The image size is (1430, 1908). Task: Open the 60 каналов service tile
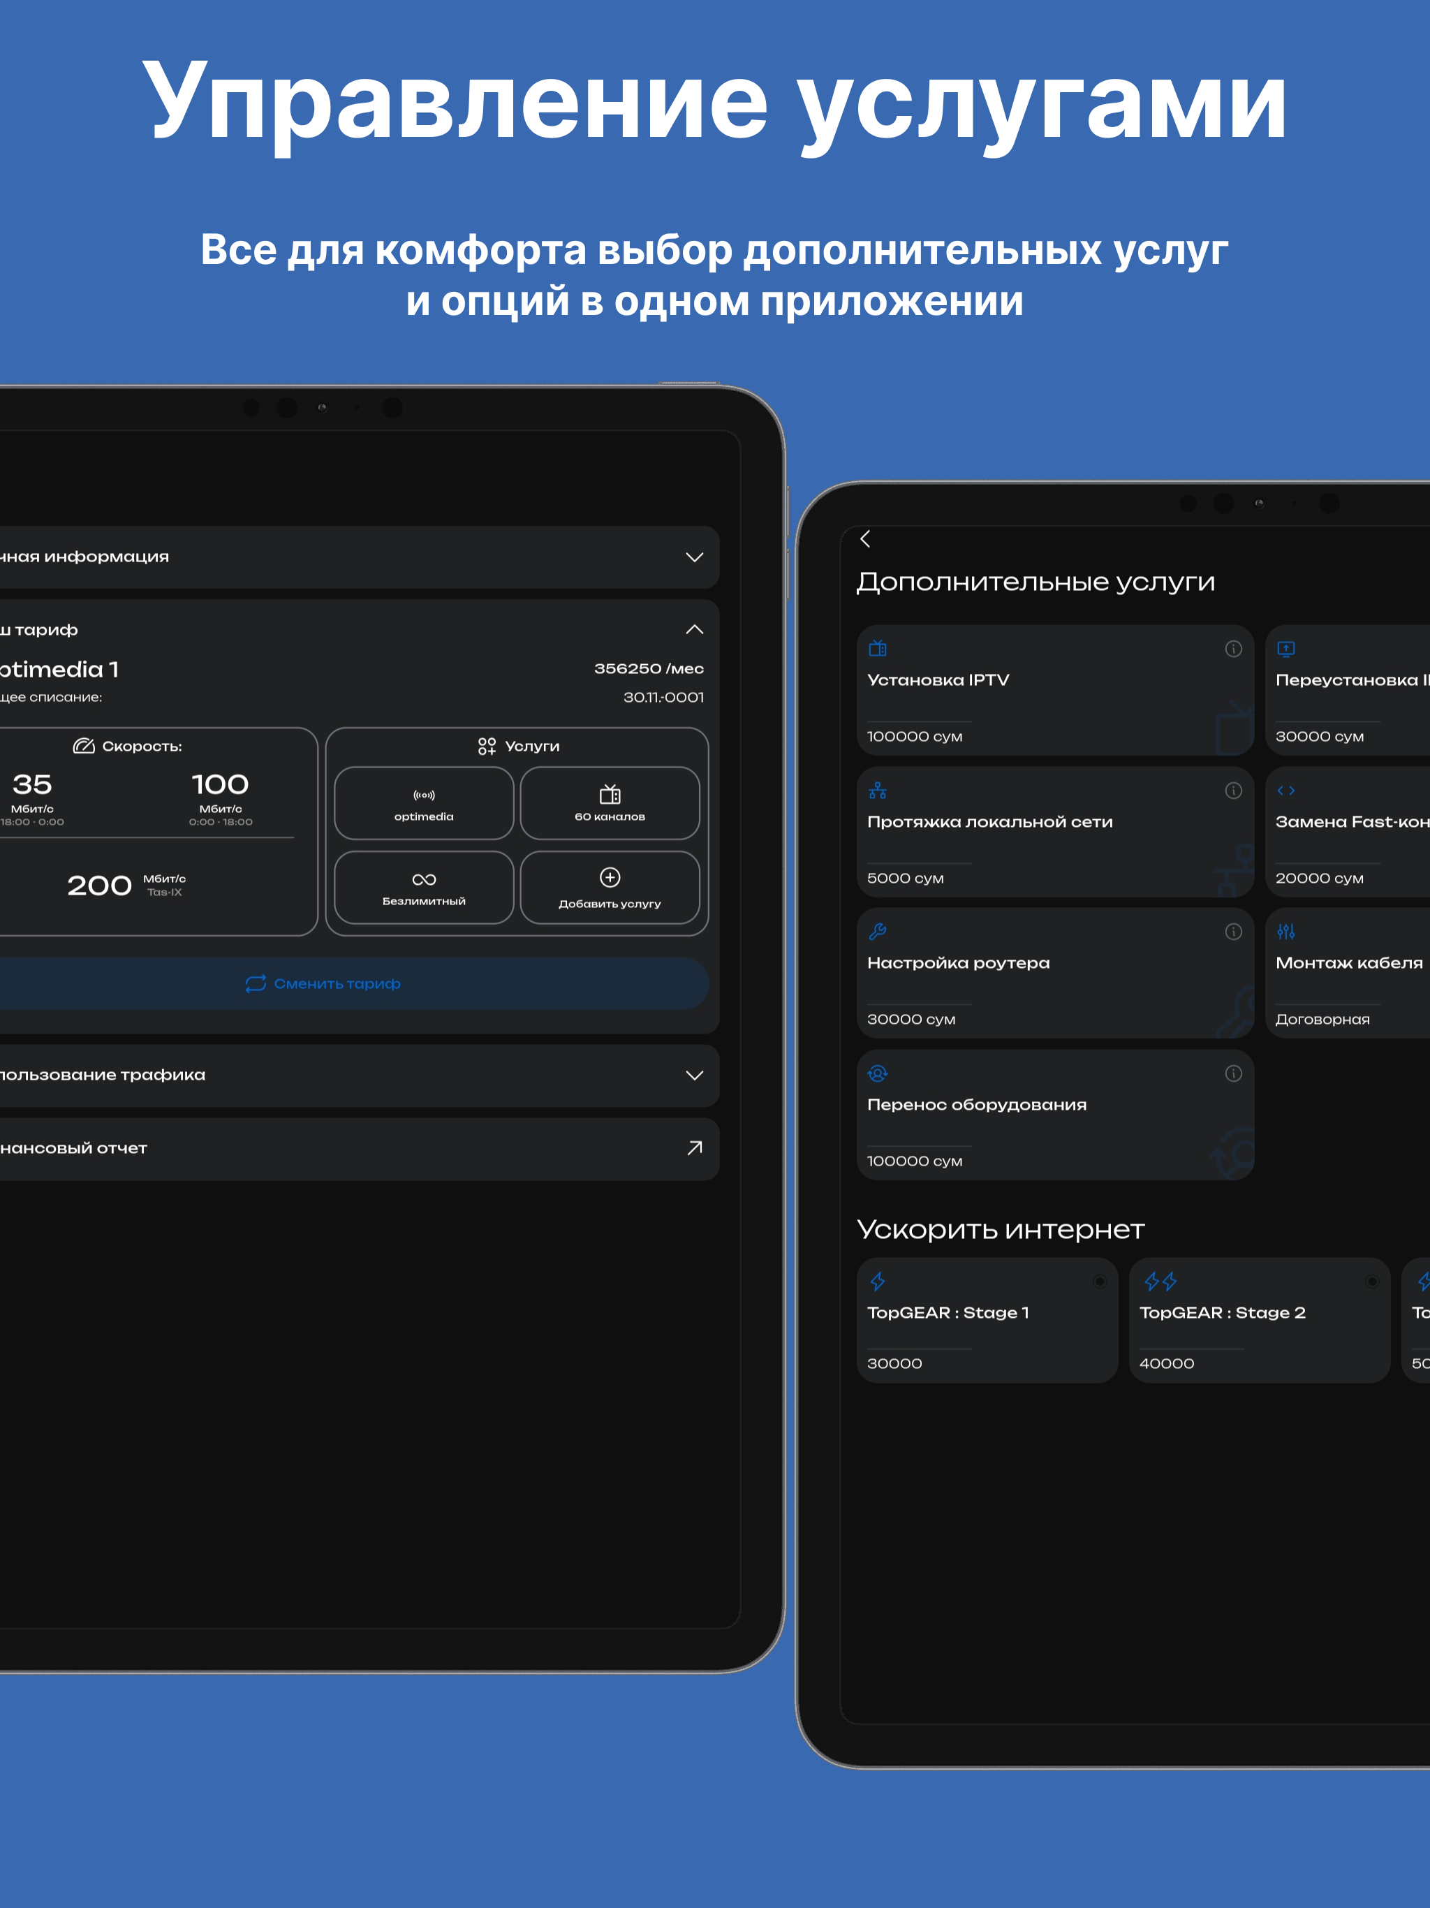click(x=610, y=803)
